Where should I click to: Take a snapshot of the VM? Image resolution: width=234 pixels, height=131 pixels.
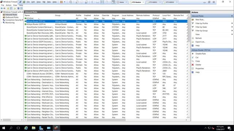coord(77,2)
